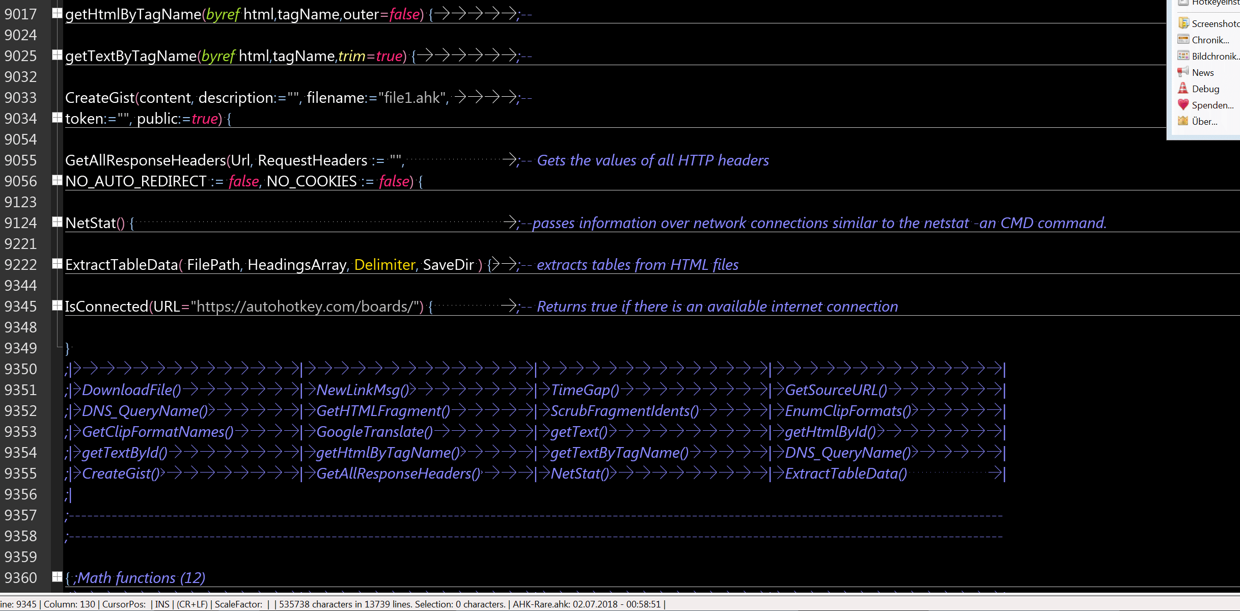Image resolution: width=1240 pixels, height=611 pixels.
Task: Click the Spenden heart icon
Action: (1183, 105)
